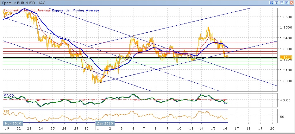Click the blue Exponential_Moving_Average label
The width and height of the screenshot is (295, 134).
(75, 10)
